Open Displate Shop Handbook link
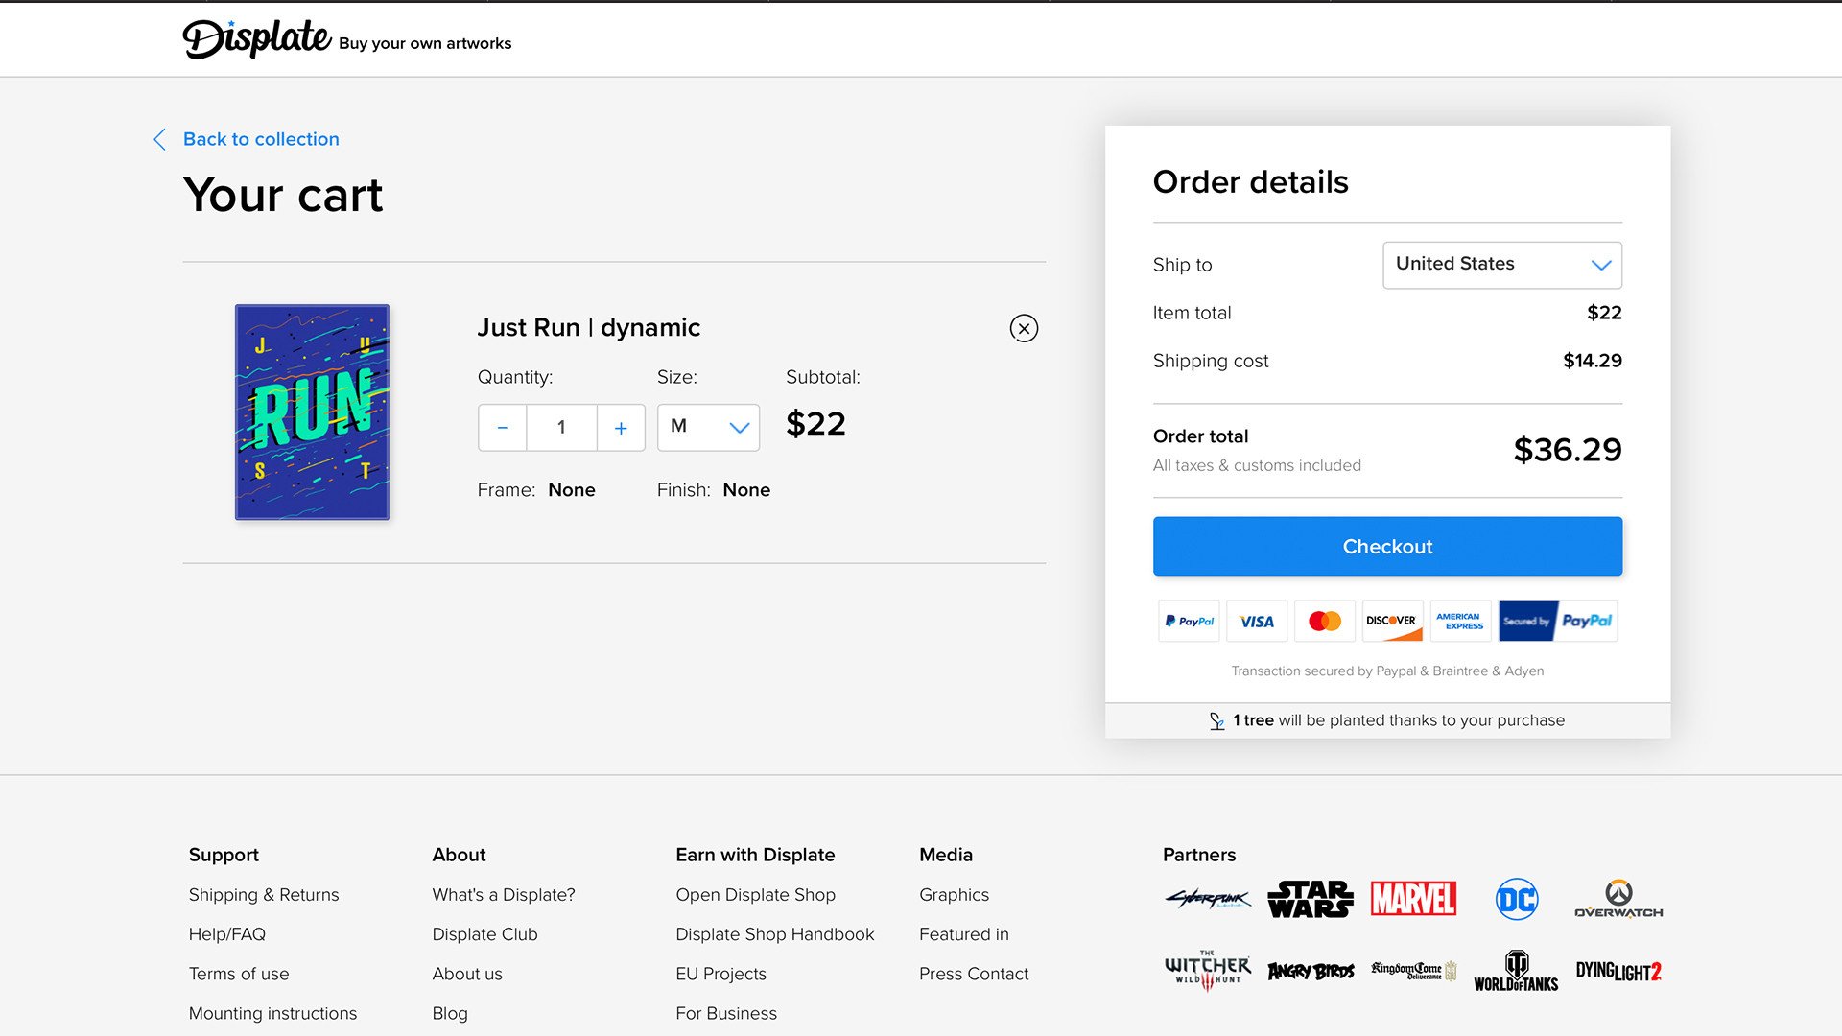Viewport: 1842px width, 1036px height. [x=775, y=934]
